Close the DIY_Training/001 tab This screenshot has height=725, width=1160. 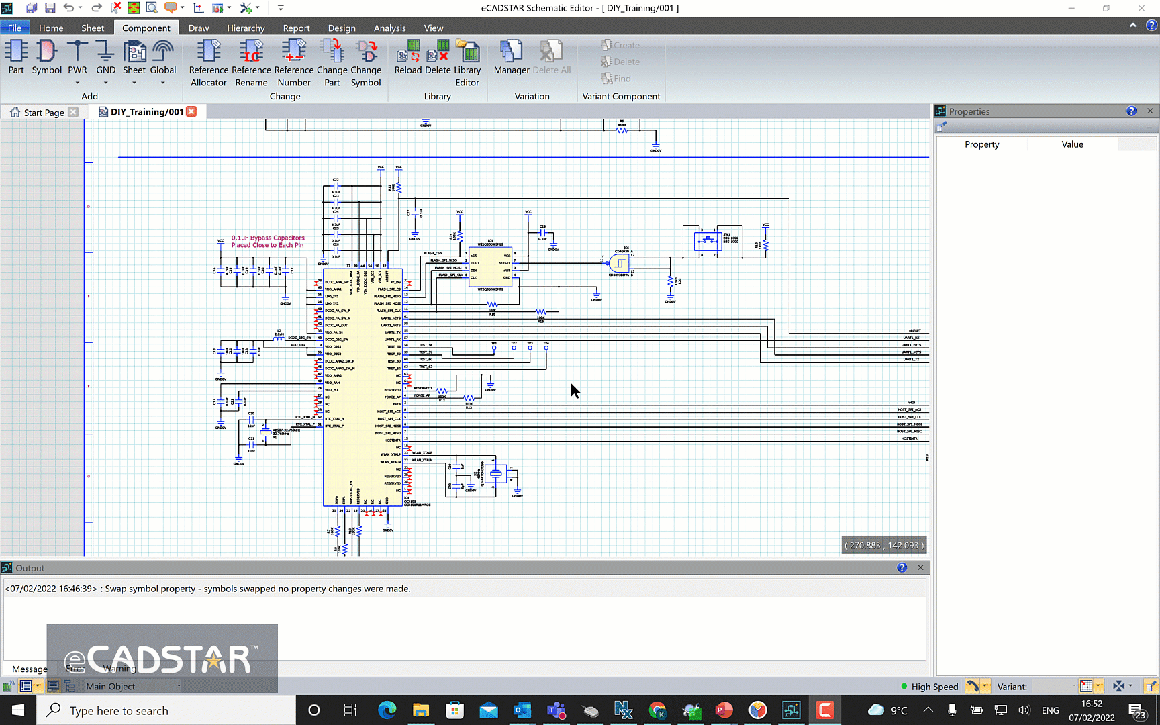point(191,111)
